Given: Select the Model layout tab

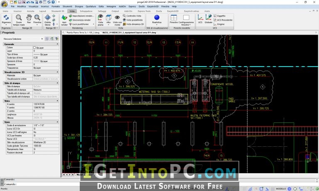Looking at the screenshot, I should pyautogui.click(x=80, y=174).
